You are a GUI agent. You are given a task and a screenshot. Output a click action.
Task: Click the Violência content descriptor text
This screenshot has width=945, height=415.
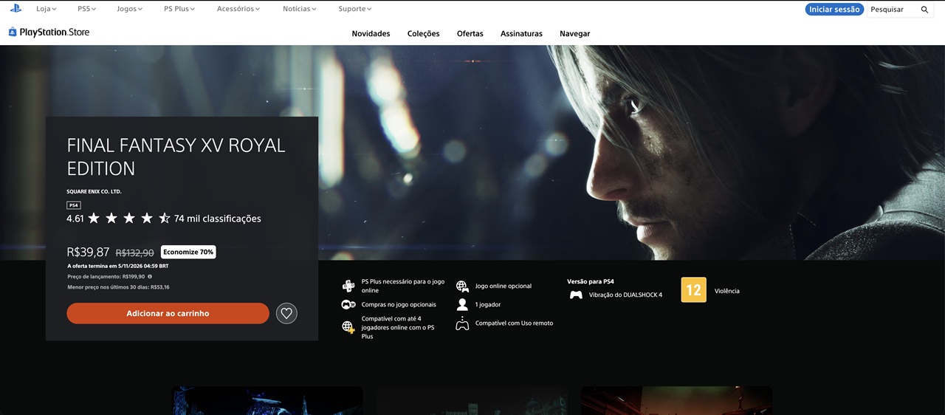(726, 291)
